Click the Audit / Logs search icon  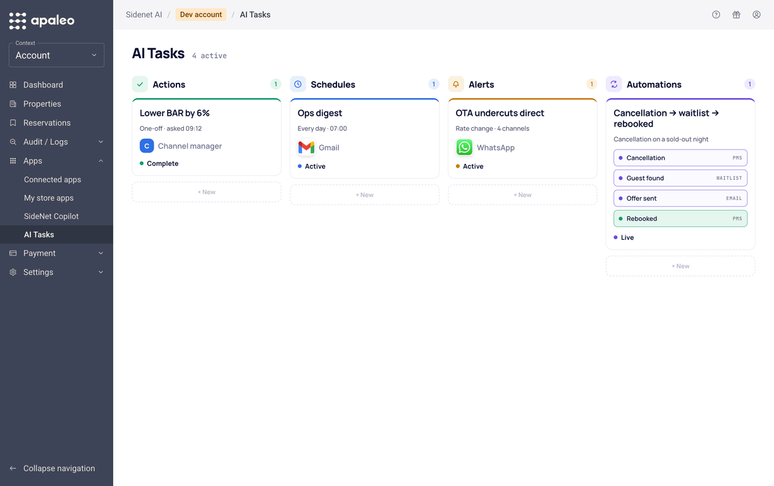(x=13, y=142)
